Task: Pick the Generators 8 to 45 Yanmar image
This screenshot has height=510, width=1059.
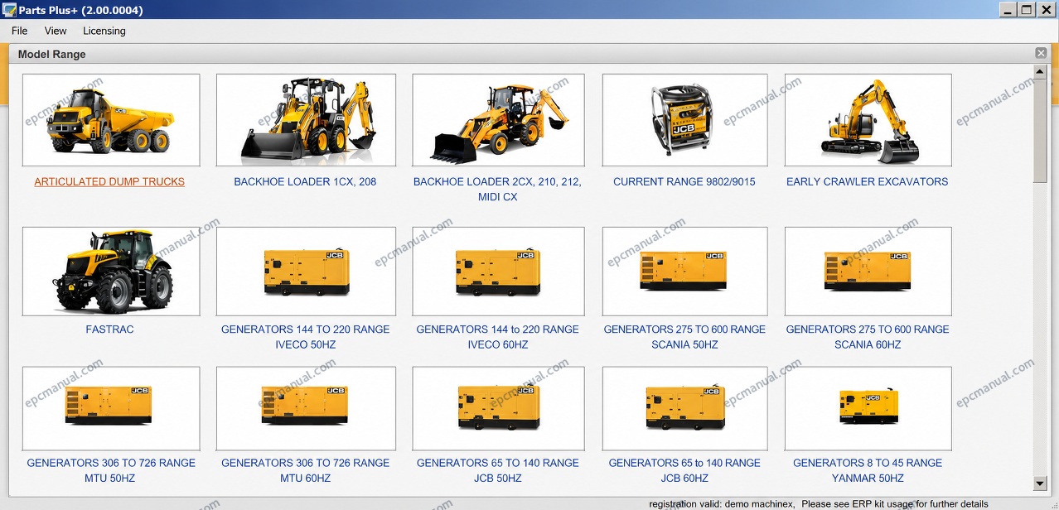Action: point(868,408)
